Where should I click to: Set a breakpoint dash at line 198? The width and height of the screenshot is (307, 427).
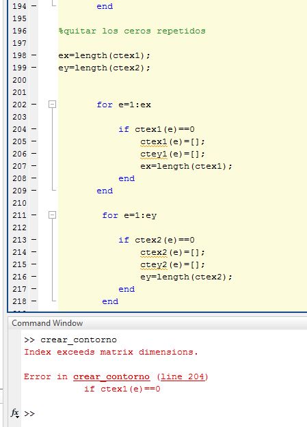34,55
